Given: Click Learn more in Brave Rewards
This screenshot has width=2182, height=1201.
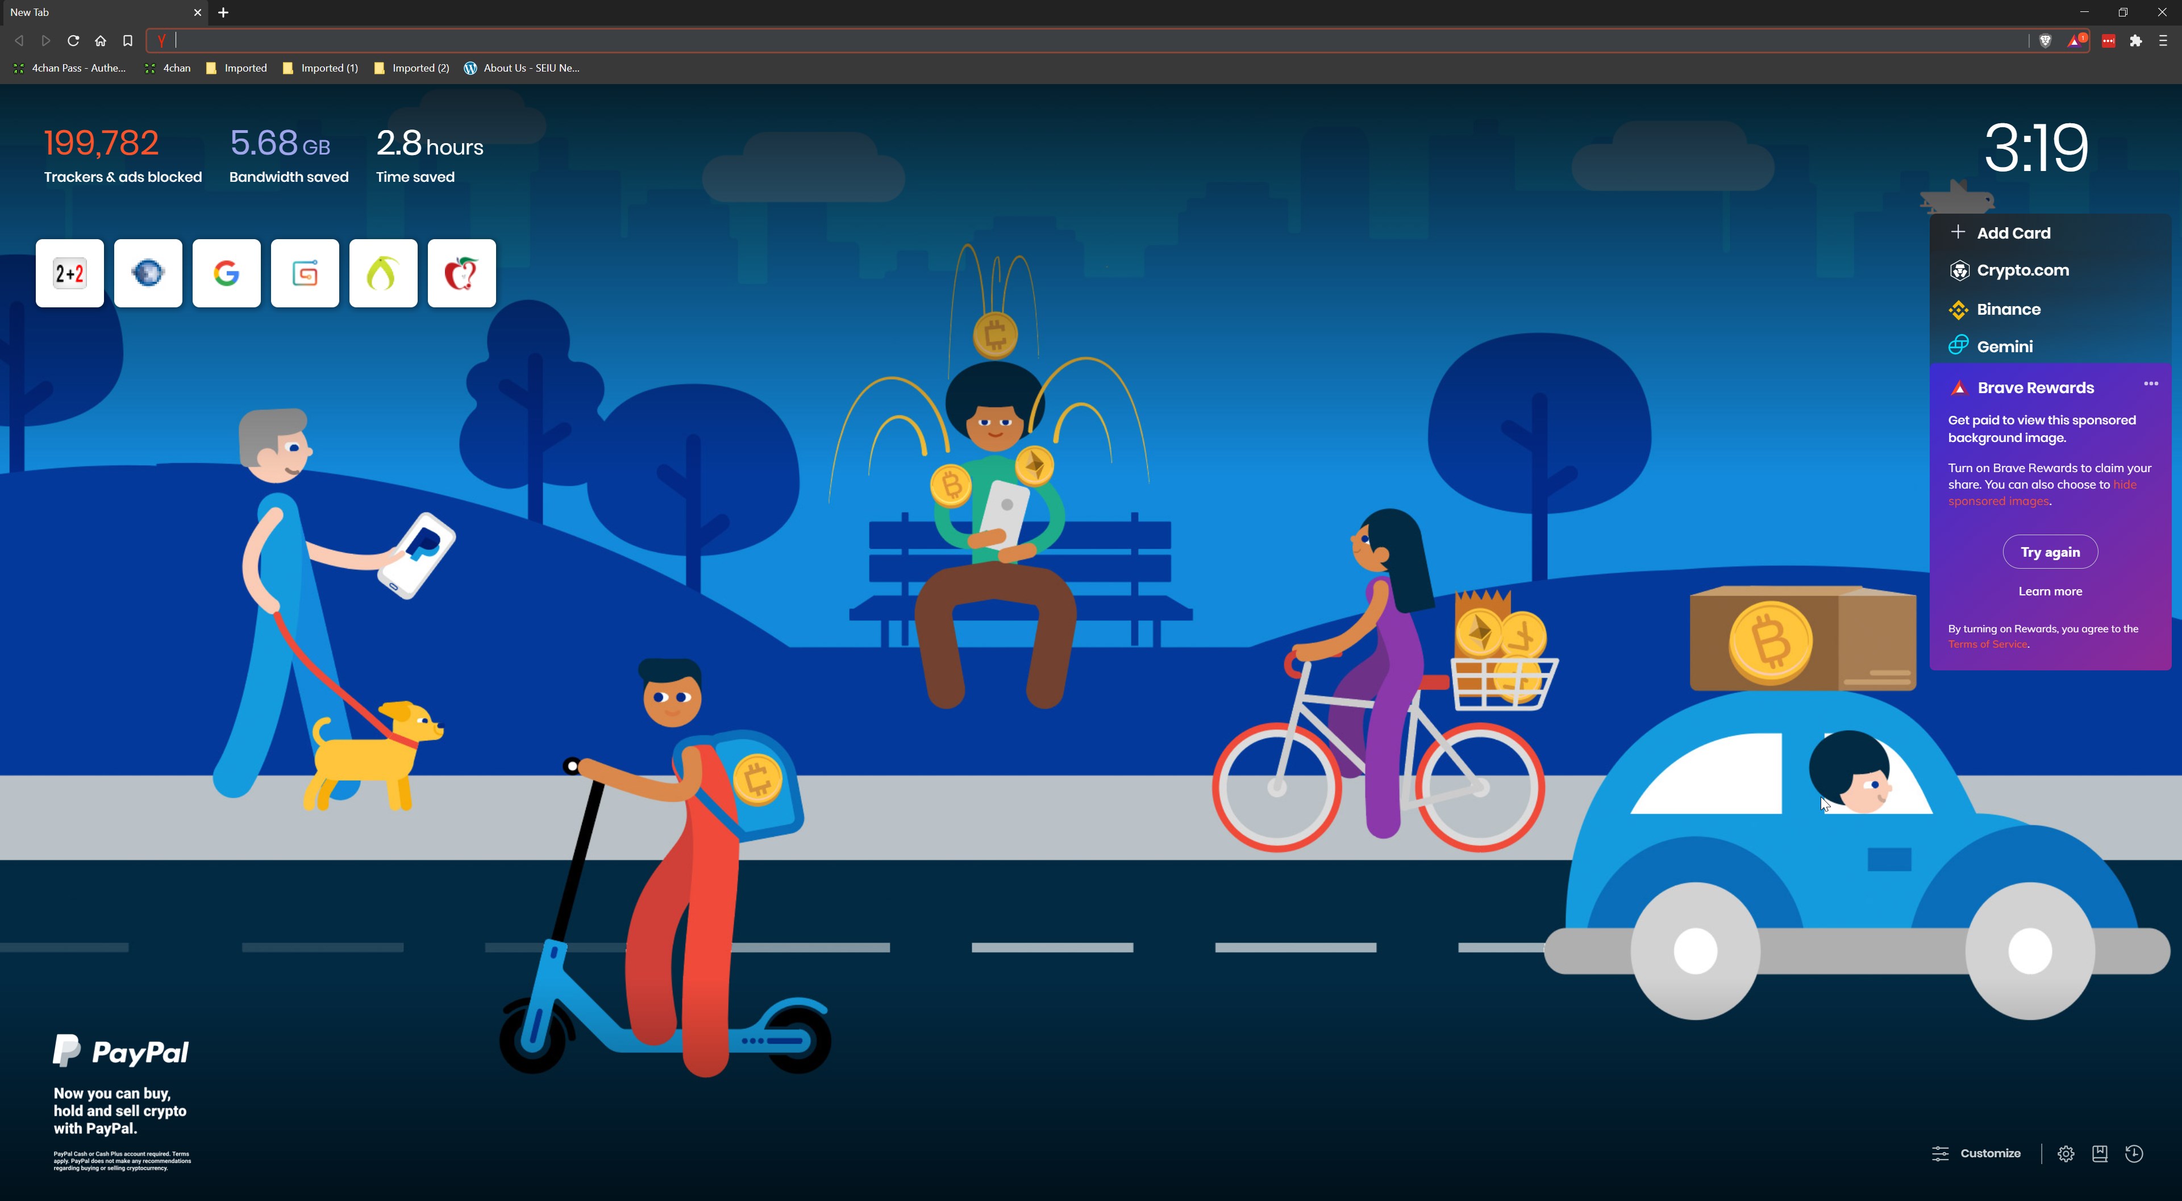Looking at the screenshot, I should (x=2050, y=591).
